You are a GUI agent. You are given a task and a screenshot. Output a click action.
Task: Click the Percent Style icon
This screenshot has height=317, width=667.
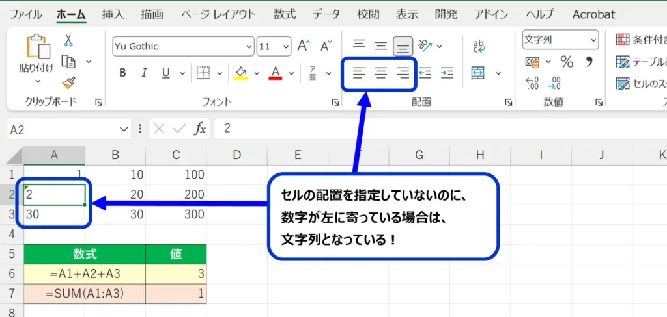tap(567, 62)
